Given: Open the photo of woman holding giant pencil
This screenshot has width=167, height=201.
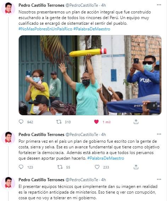Looking at the screenshot, I should [x=90, y=75].
